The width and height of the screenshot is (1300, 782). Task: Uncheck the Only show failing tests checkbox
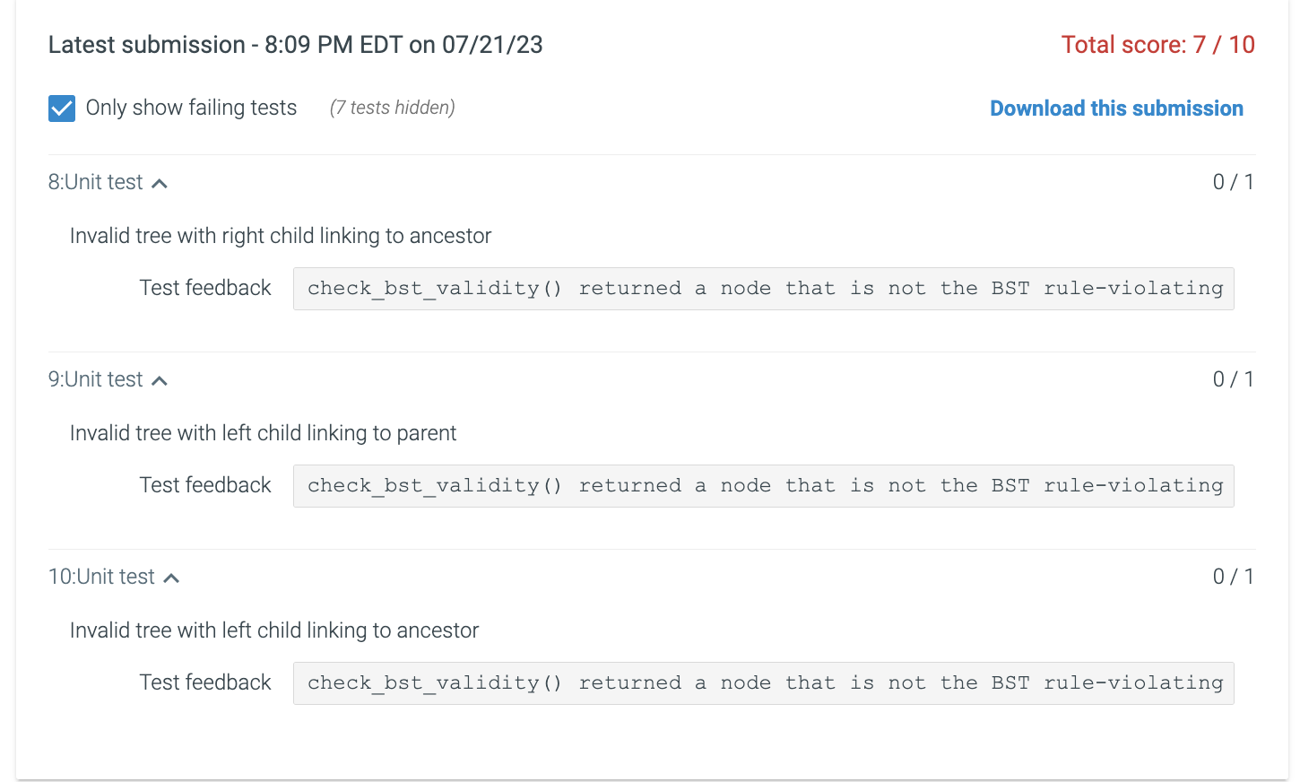(61, 108)
